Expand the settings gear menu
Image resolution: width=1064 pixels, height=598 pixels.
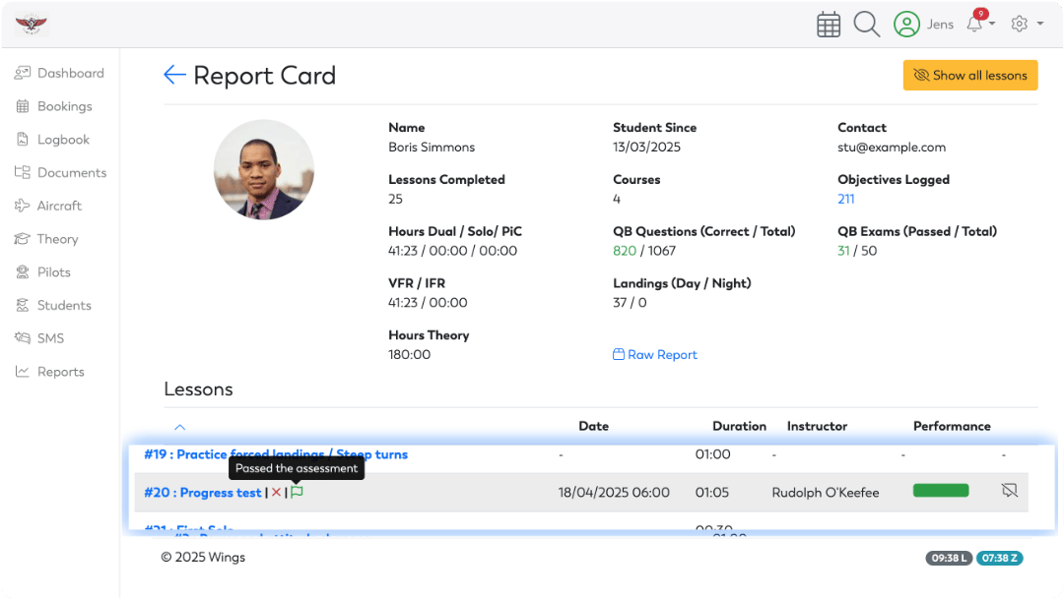(1019, 23)
